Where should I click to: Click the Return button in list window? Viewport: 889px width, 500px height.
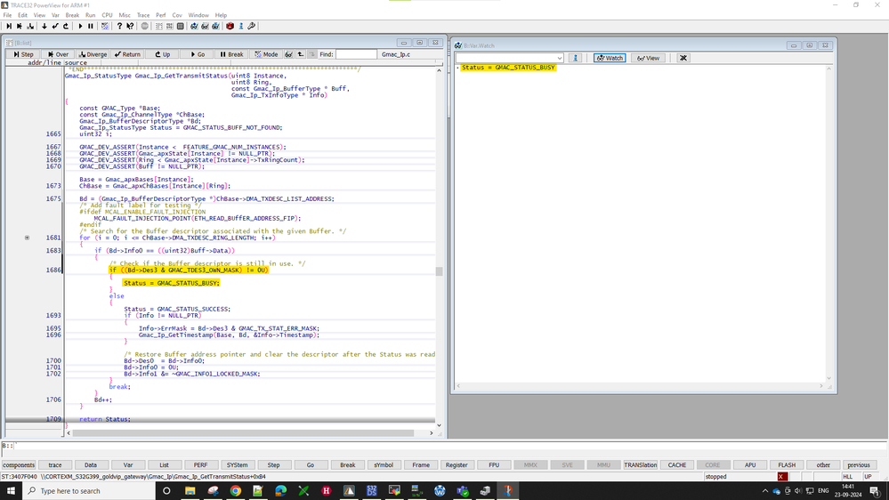click(x=127, y=54)
